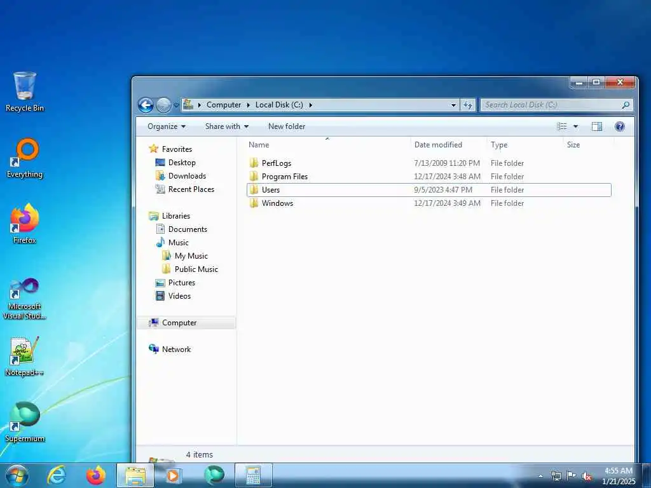Select the Supermium desktop shortcut
Screen dimensions: 651x488
point(25,422)
